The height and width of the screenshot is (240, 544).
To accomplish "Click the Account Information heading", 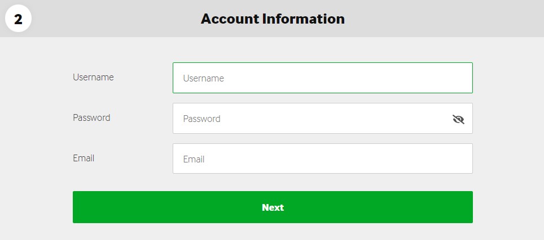I will click(273, 19).
